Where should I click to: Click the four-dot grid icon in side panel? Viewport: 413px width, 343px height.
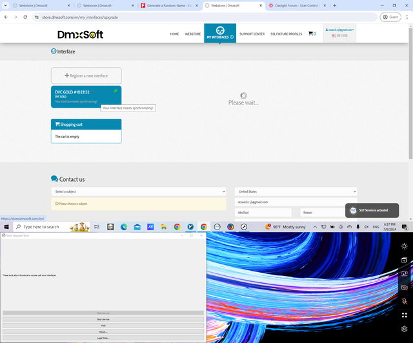click(405, 315)
